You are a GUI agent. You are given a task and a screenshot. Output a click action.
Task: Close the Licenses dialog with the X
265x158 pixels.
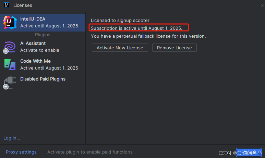pos(262,5)
